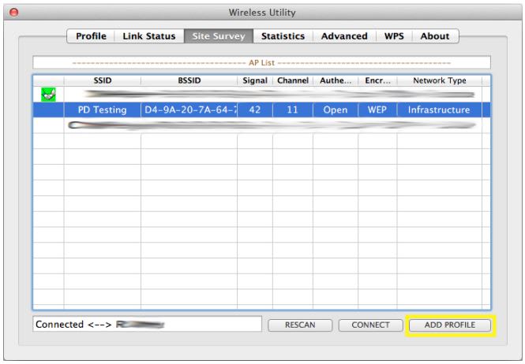Select the first blurred network row

[261, 95]
